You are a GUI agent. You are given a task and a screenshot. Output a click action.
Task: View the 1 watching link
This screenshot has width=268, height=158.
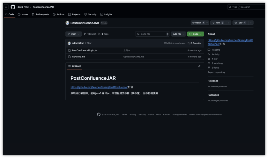click(215, 63)
